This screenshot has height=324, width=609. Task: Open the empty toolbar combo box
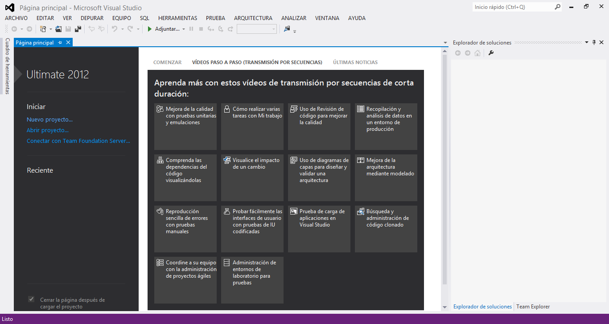pyautogui.click(x=257, y=29)
